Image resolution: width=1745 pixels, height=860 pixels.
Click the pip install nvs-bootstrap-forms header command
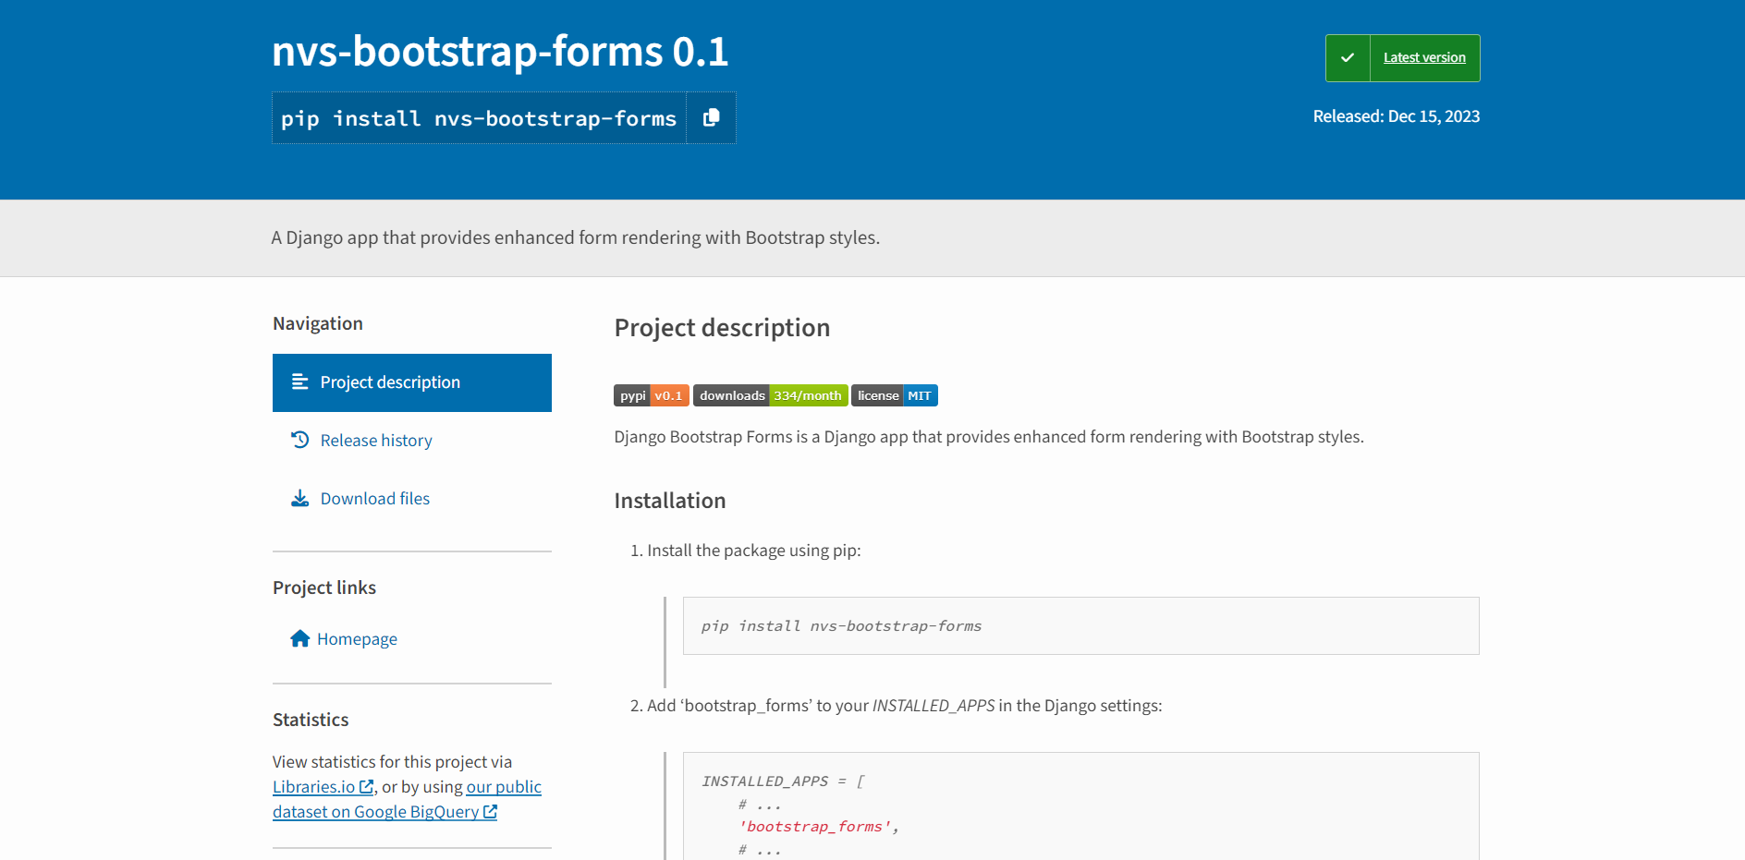pyautogui.click(x=479, y=118)
